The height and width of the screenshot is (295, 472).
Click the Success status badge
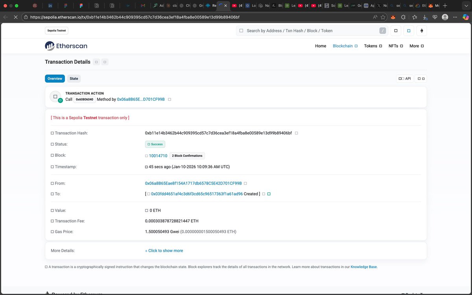(155, 144)
